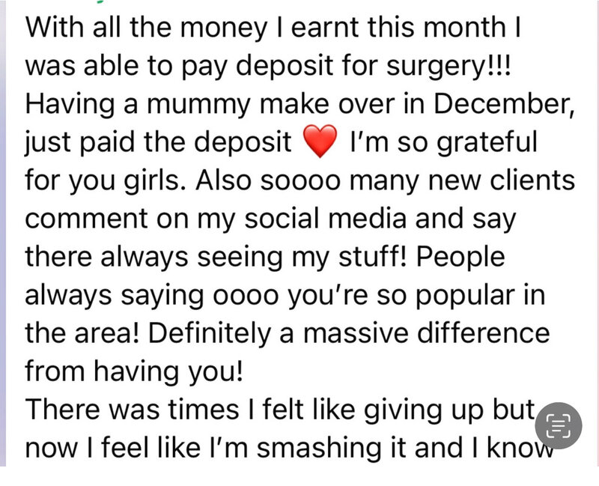Click the word 'smashing' in last line

pyautogui.click(x=319, y=448)
